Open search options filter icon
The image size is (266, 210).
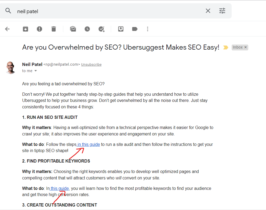coord(222,11)
